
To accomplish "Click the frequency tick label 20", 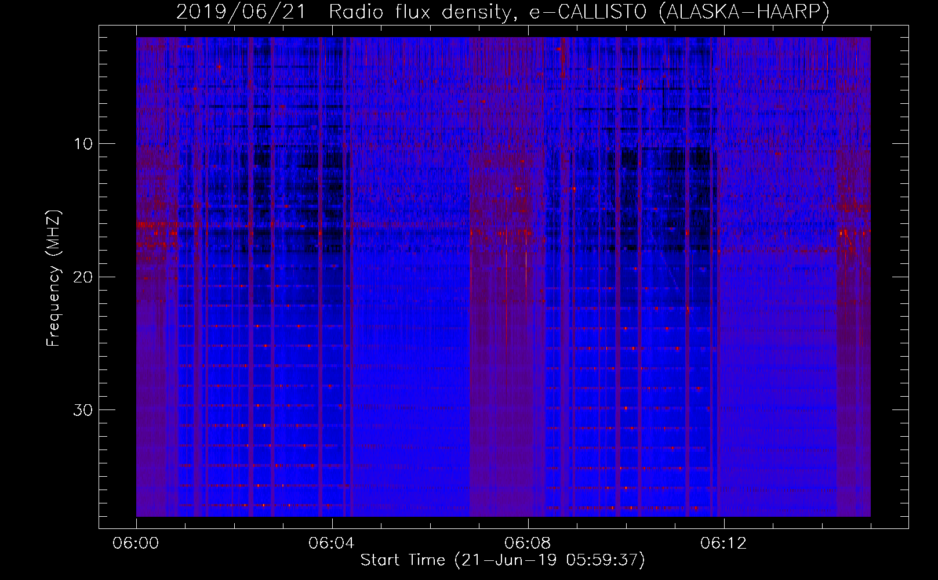I will click(x=83, y=277).
